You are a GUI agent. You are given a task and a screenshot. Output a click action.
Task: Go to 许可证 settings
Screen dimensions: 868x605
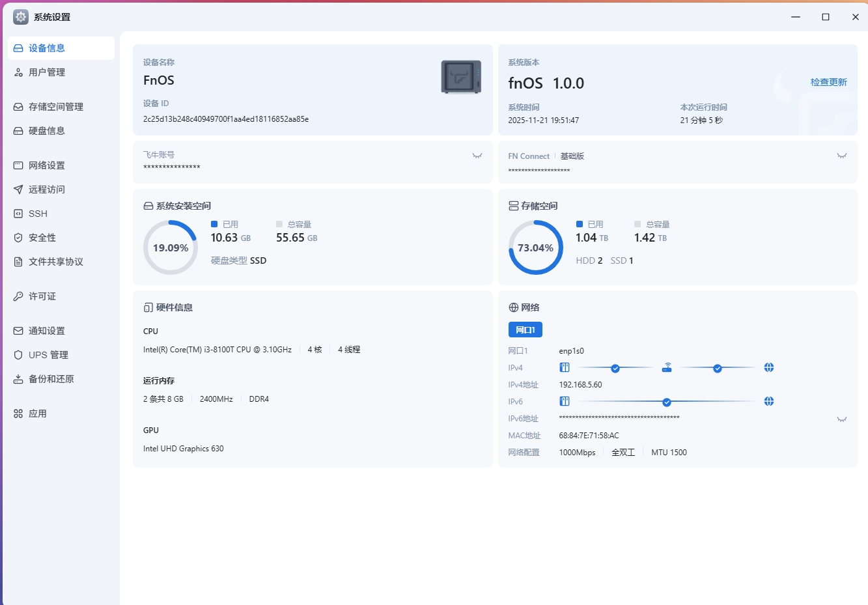click(61, 296)
